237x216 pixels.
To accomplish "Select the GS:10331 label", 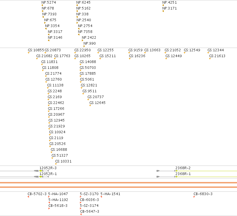I will (x=63, y=161).
